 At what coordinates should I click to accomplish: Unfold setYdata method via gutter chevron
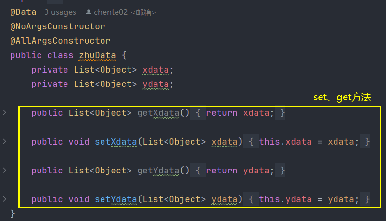[x=5, y=199]
